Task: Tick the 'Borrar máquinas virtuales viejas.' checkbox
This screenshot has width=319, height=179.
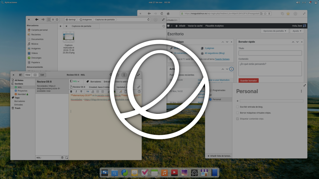Action: tap(237, 113)
